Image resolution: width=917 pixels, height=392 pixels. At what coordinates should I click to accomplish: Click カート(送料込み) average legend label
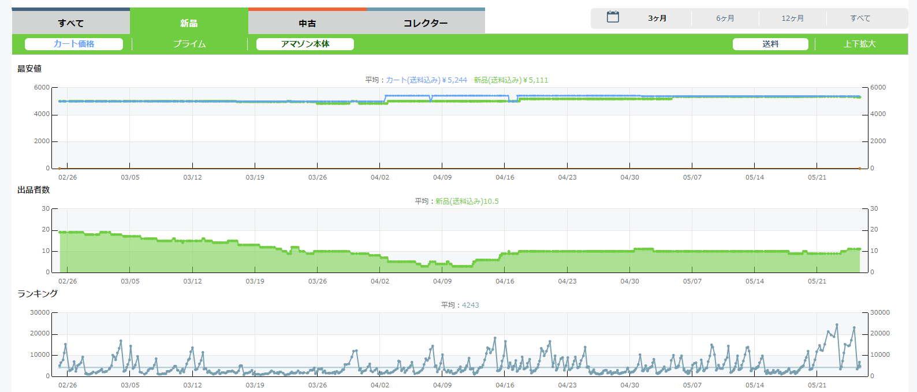[x=426, y=80]
